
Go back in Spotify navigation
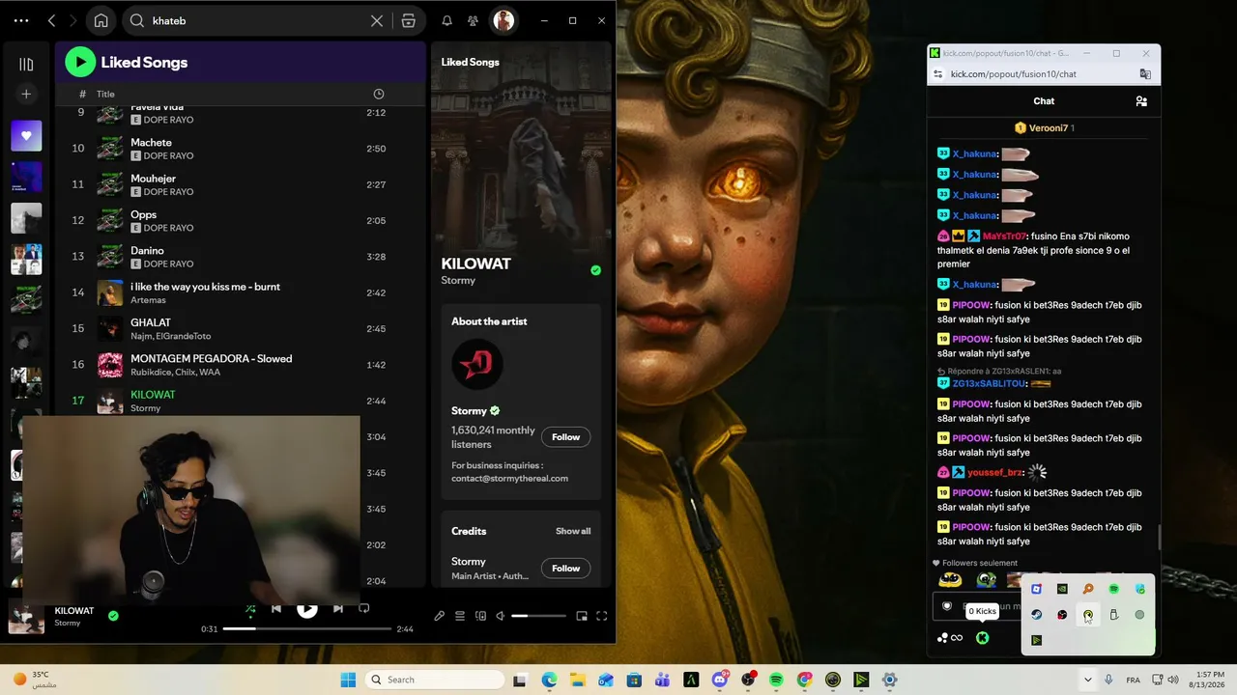pyautogui.click(x=51, y=20)
